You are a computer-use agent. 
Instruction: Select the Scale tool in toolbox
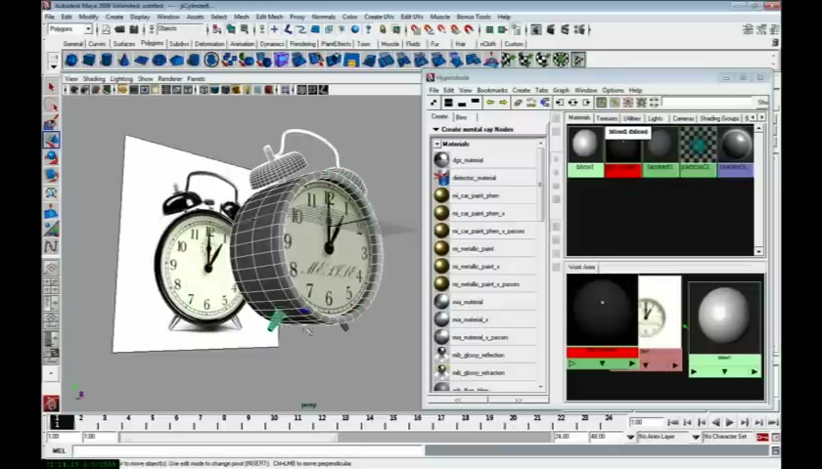[51, 175]
